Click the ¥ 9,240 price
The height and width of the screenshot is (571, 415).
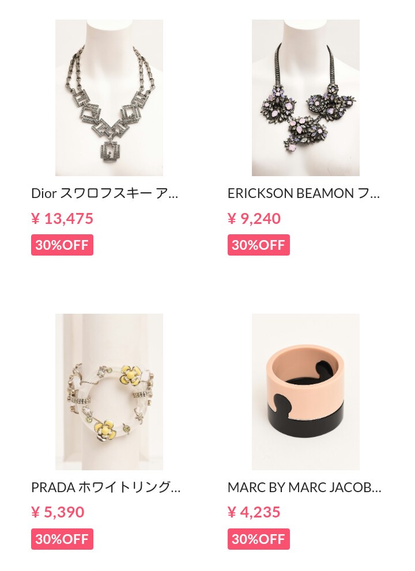pos(254,219)
